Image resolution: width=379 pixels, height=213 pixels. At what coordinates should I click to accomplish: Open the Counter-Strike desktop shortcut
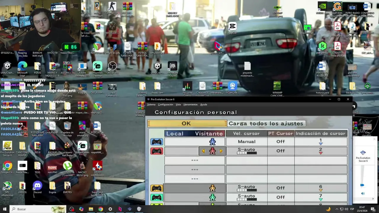[x=112, y=8]
